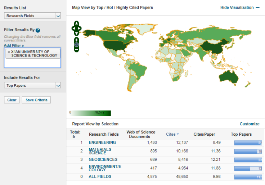Pan the map up with the arrow
This screenshot has height=185, width=265.
pos(77,23)
